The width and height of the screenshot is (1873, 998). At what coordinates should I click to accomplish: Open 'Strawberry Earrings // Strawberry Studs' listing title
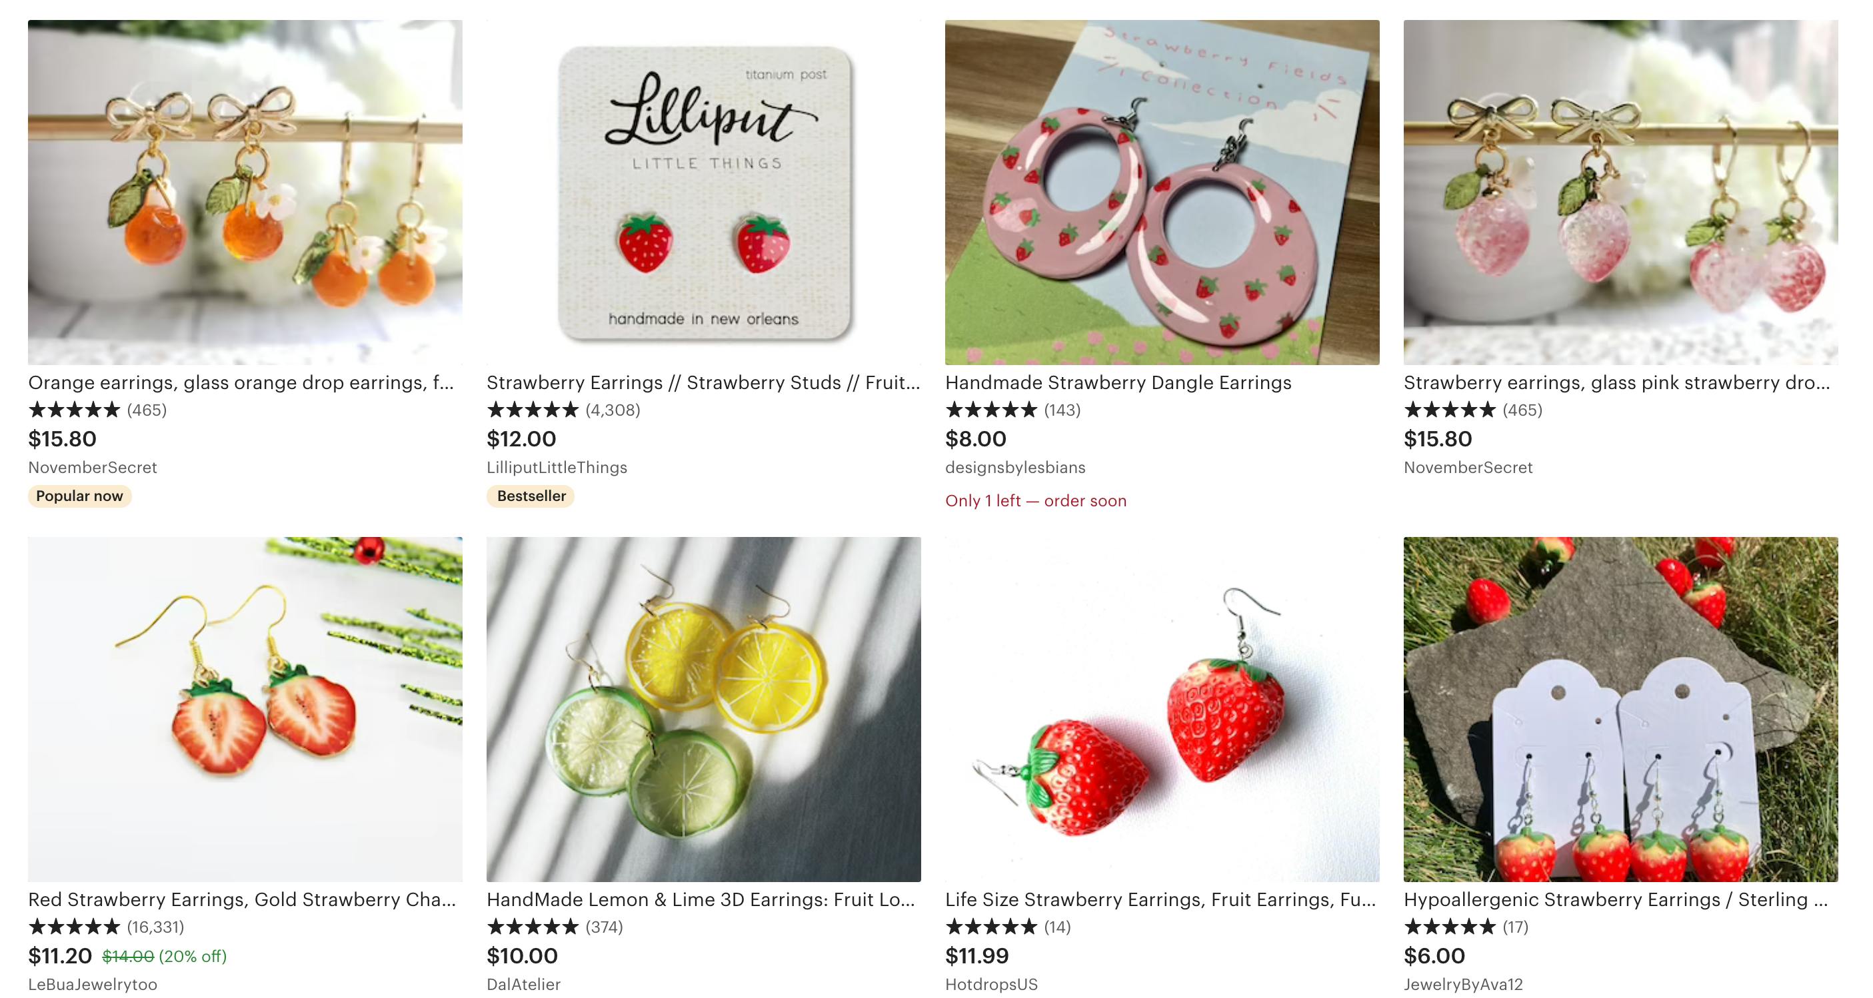coord(703,382)
